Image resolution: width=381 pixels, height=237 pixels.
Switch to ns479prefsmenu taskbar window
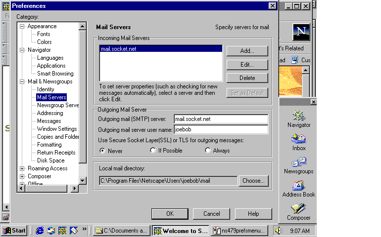point(240,231)
